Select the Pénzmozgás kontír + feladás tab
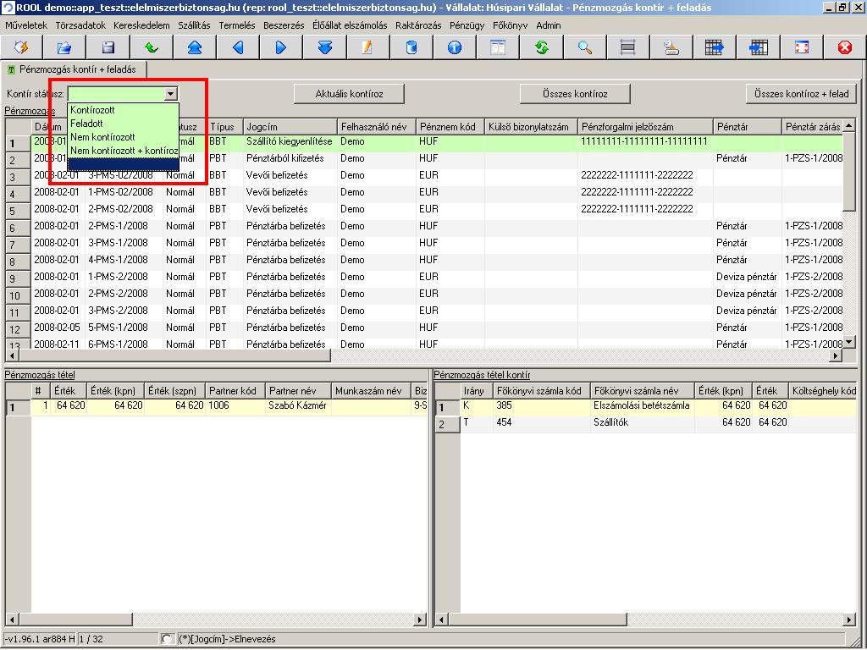This screenshot has height=650, width=867. point(75,69)
